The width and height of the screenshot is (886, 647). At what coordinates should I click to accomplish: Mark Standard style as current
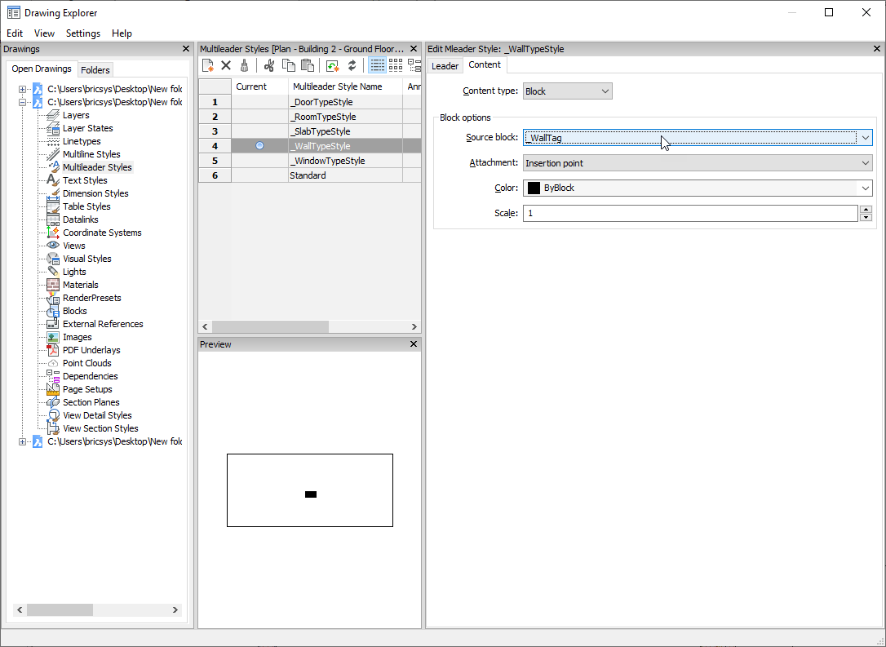259,175
